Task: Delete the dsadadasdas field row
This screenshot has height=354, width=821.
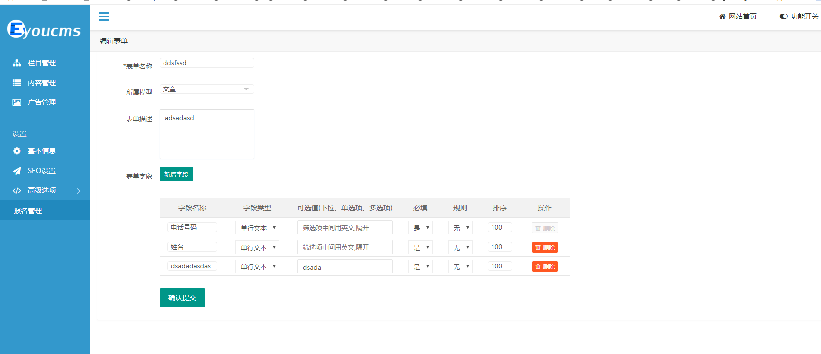Action: point(545,266)
